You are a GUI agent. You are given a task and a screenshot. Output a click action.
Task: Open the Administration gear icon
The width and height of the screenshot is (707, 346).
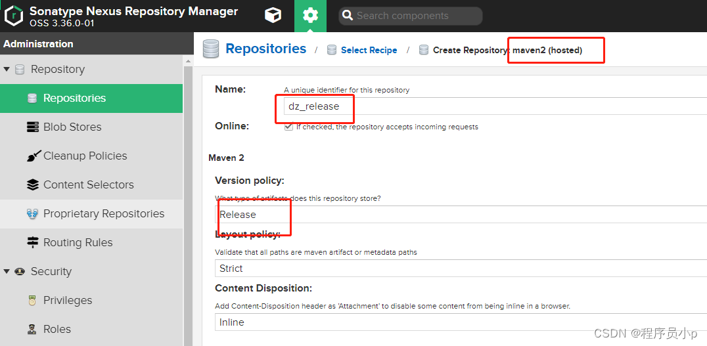coord(310,16)
